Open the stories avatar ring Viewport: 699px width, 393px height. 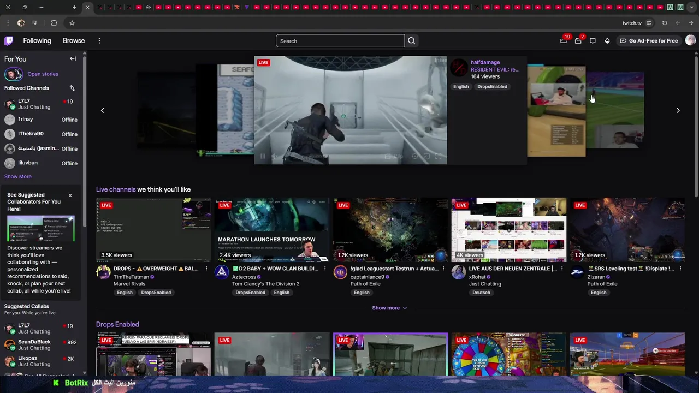[x=13, y=74]
